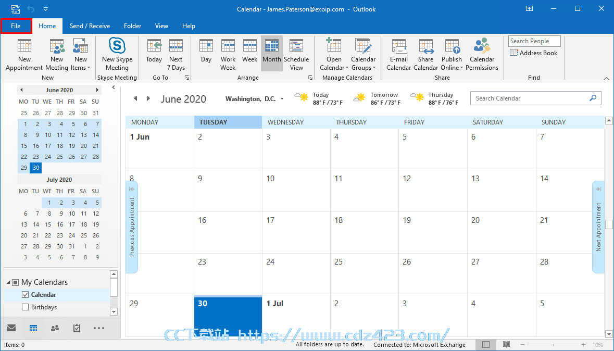Click E-mail Calendar

point(398,55)
